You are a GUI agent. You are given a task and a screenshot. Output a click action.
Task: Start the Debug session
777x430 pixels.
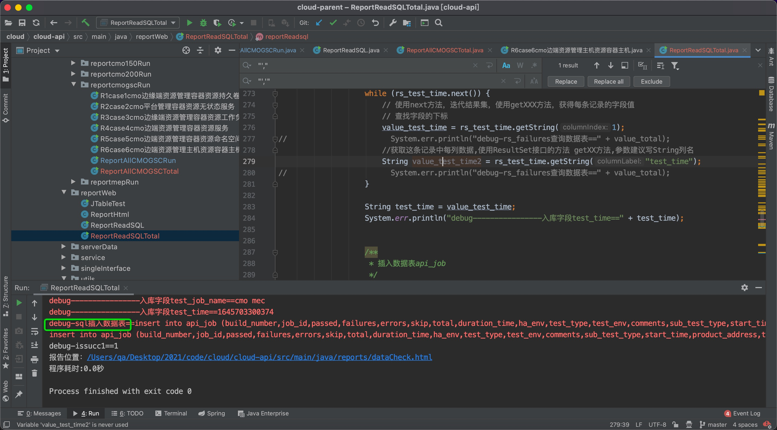[203, 23]
